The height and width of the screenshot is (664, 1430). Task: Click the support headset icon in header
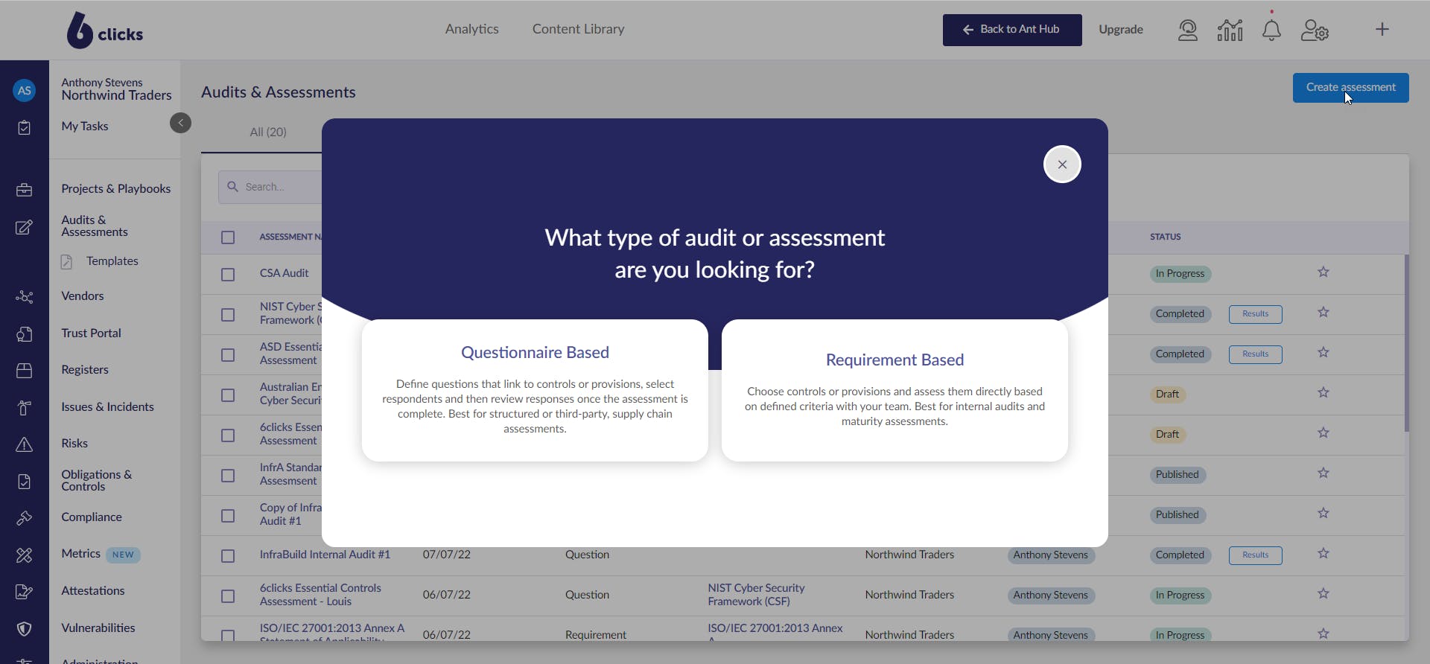[x=1188, y=31]
